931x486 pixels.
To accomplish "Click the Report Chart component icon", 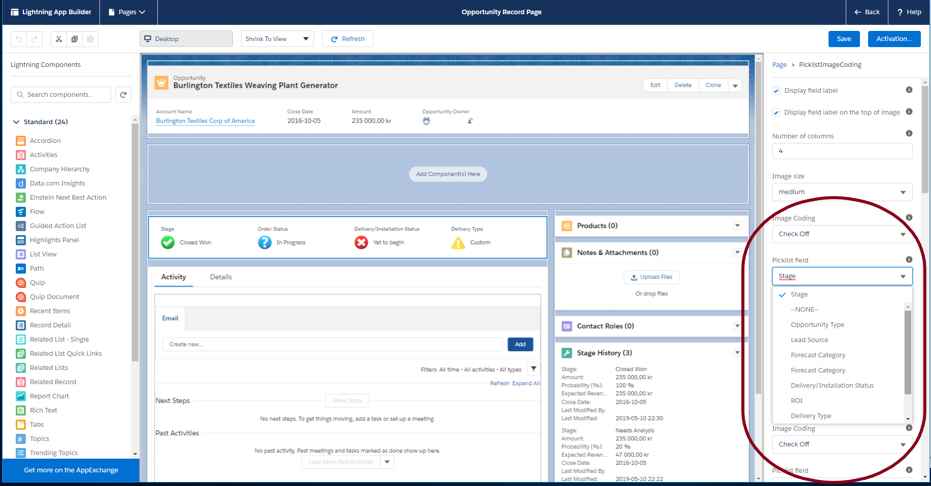I will point(21,396).
